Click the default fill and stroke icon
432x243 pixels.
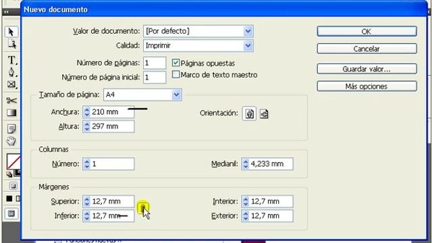point(9,174)
